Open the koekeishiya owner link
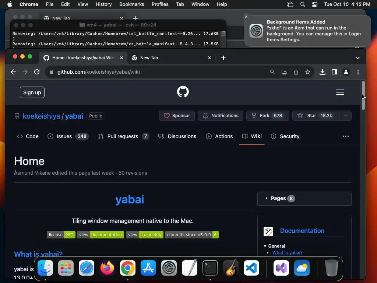The height and width of the screenshot is (283, 377). point(41,116)
